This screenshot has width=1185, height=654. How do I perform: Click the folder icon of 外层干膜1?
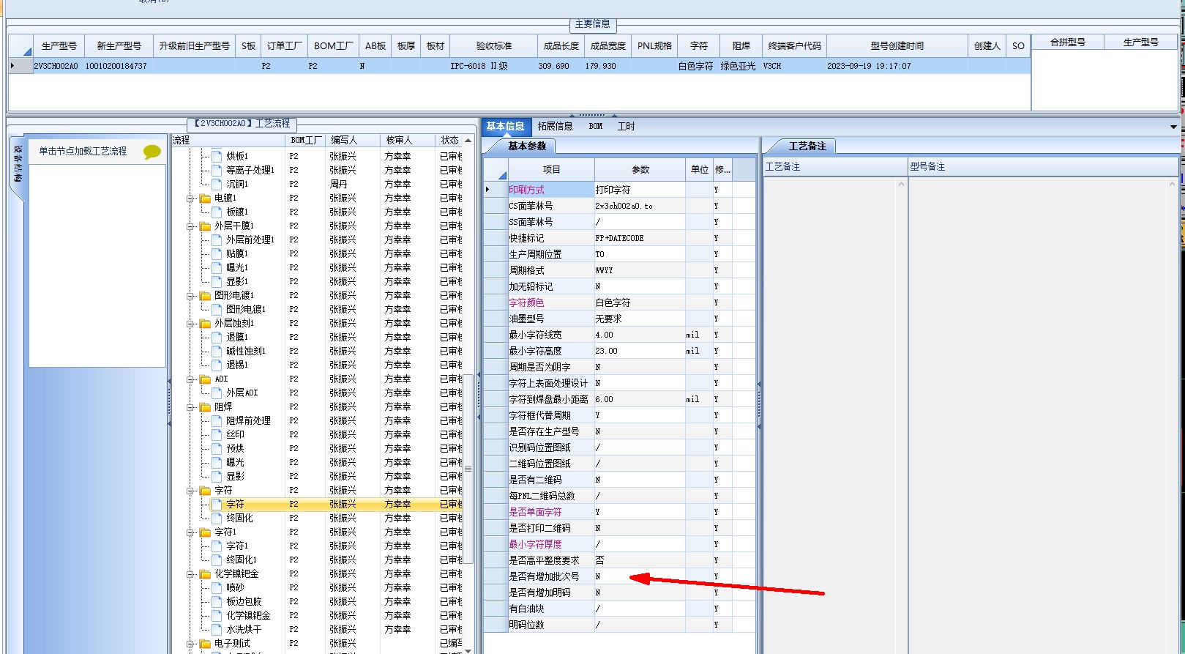205,226
